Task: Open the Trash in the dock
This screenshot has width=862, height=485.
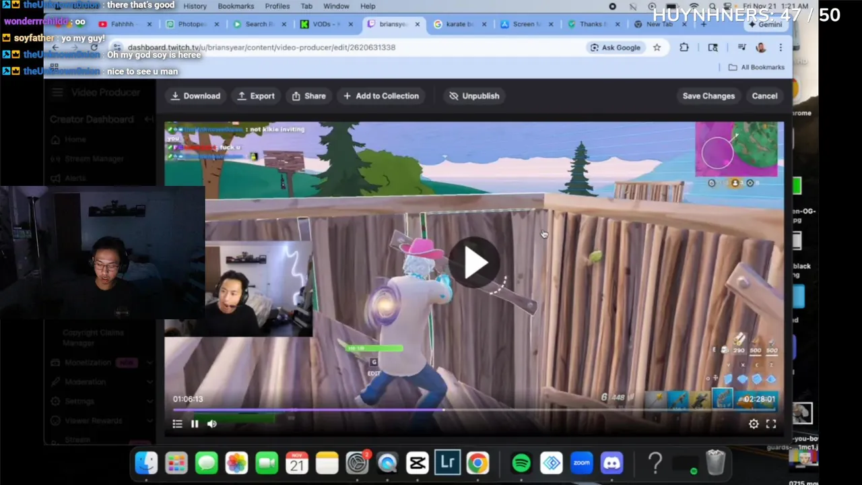Action: (x=715, y=463)
